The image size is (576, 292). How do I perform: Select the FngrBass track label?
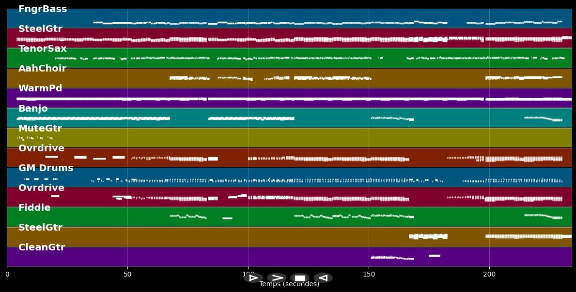point(43,9)
